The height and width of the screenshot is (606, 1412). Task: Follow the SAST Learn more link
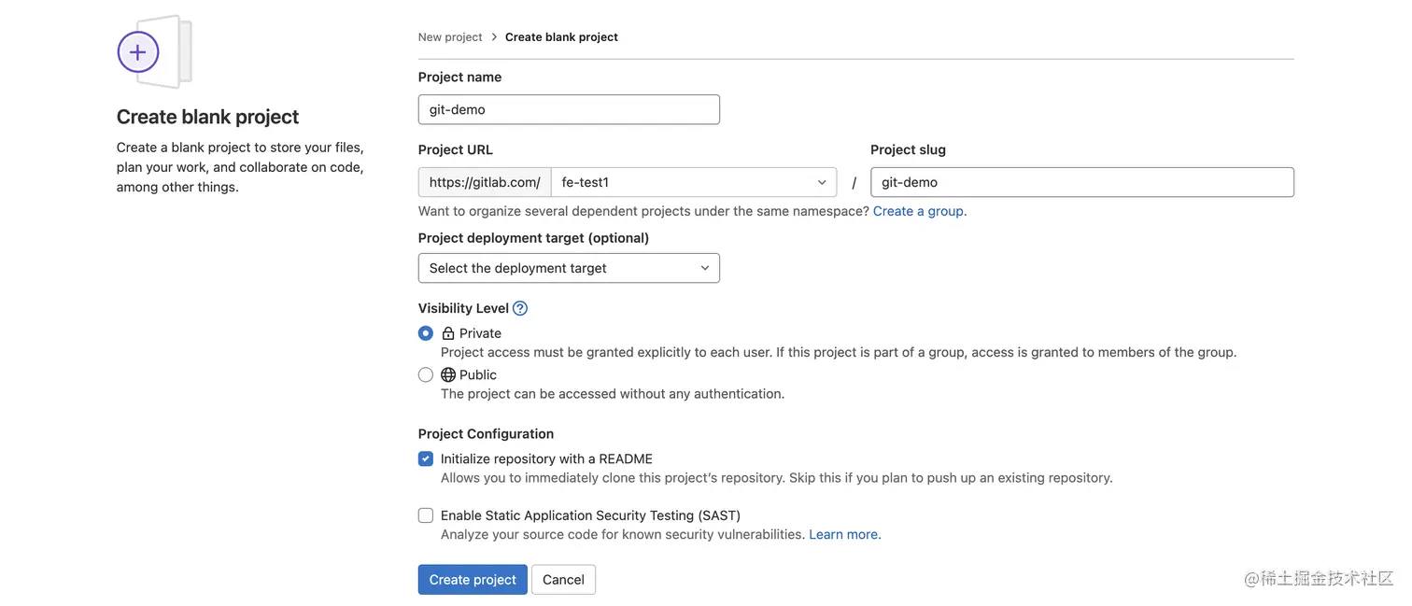pos(844,534)
